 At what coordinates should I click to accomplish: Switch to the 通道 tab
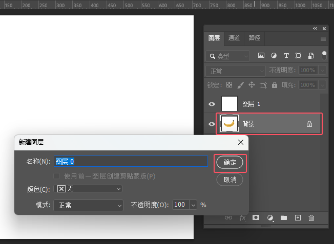pyautogui.click(x=234, y=38)
